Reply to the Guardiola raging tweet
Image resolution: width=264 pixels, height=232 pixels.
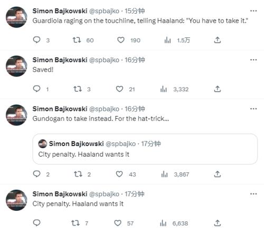(x=37, y=40)
